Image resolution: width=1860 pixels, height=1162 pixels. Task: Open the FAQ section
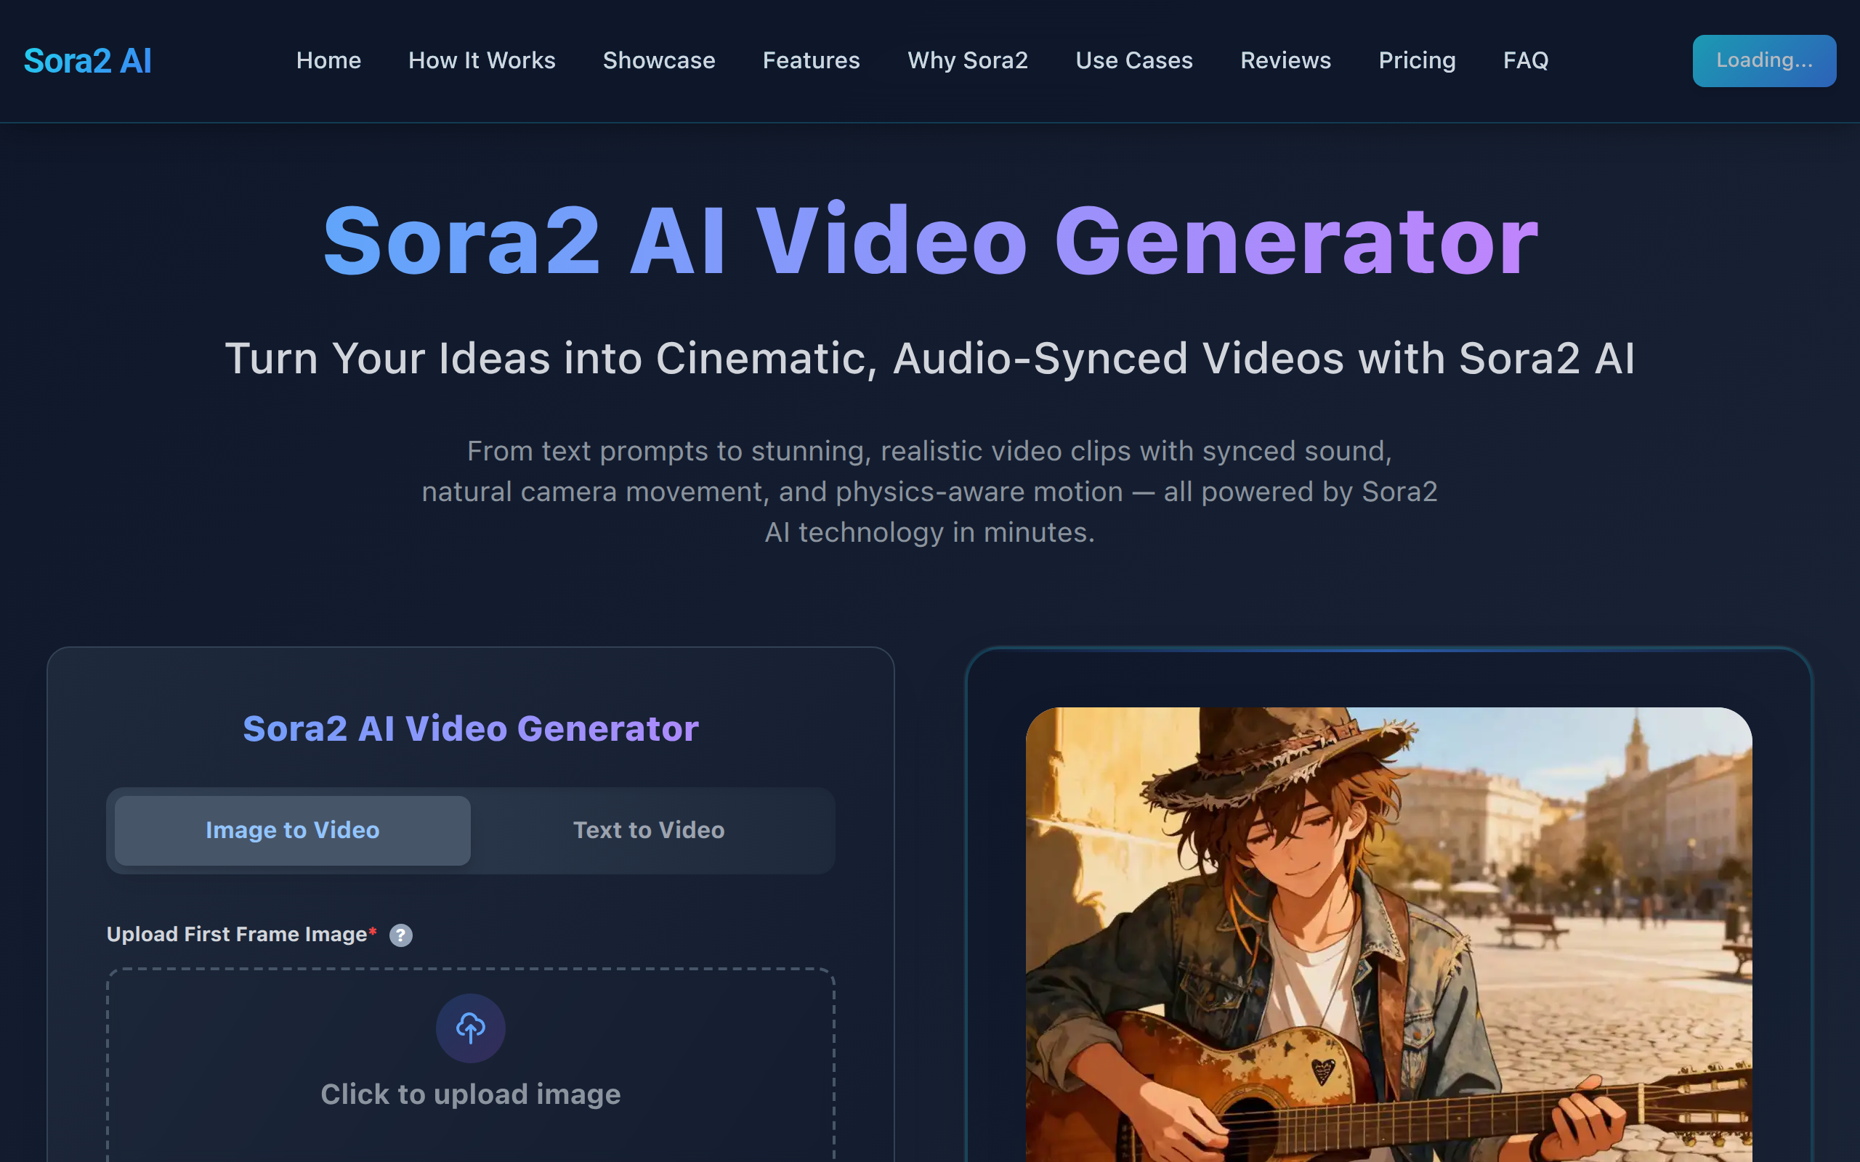pos(1525,61)
